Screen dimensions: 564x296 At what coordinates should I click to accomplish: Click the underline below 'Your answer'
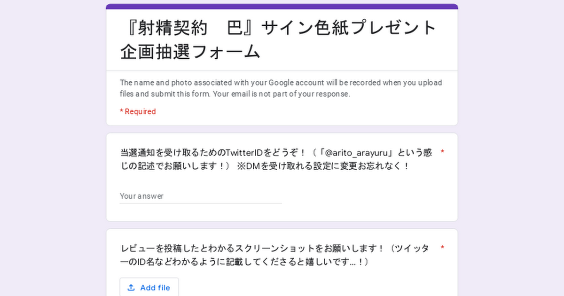pos(201,203)
